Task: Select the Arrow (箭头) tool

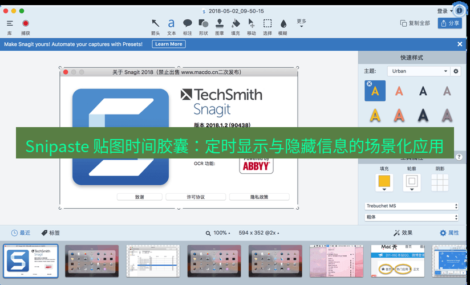Action: [x=155, y=27]
